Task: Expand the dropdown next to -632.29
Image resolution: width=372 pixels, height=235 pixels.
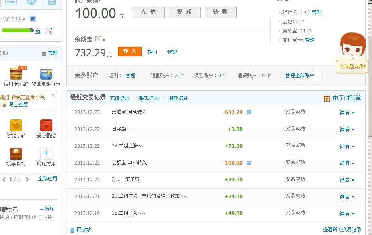Action: pyautogui.click(x=249, y=112)
